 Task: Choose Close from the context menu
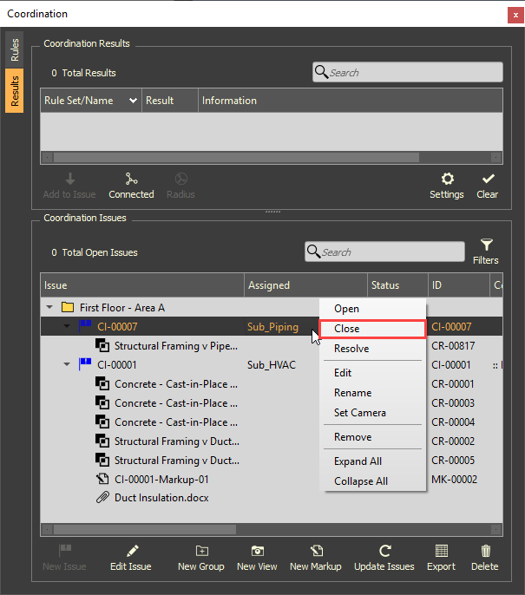372,329
